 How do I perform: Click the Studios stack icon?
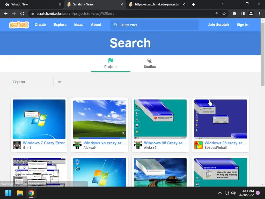tap(150, 61)
